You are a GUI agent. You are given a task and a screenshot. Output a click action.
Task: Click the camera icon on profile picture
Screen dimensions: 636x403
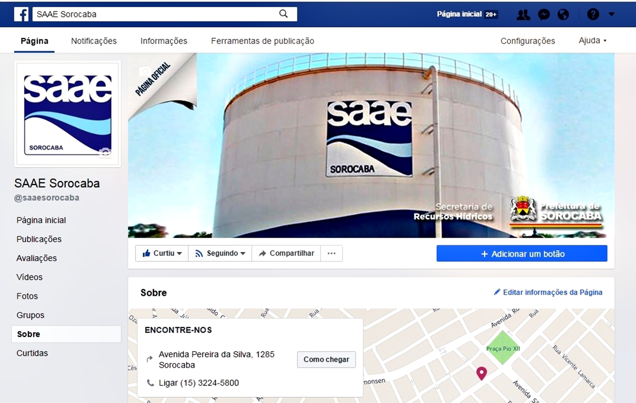(105, 152)
